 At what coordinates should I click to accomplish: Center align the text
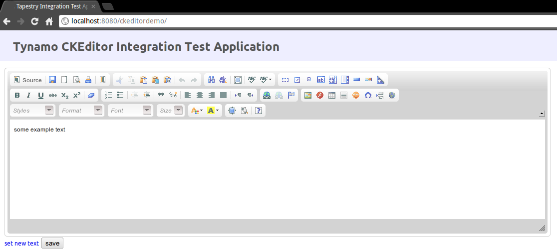(200, 95)
